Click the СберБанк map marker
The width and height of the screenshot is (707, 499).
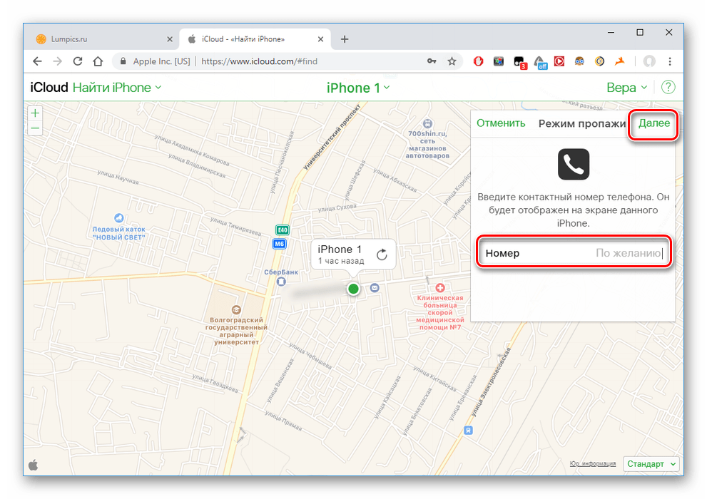point(281,282)
